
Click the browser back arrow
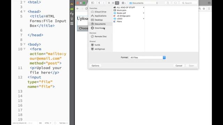78,8
